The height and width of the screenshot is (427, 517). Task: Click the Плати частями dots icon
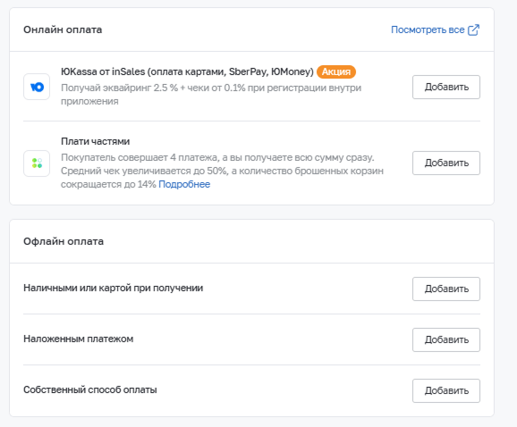[x=37, y=163]
